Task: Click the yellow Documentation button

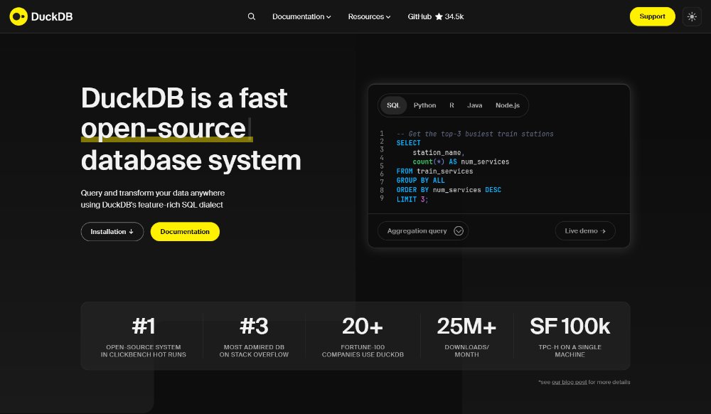Action: pos(185,231)
